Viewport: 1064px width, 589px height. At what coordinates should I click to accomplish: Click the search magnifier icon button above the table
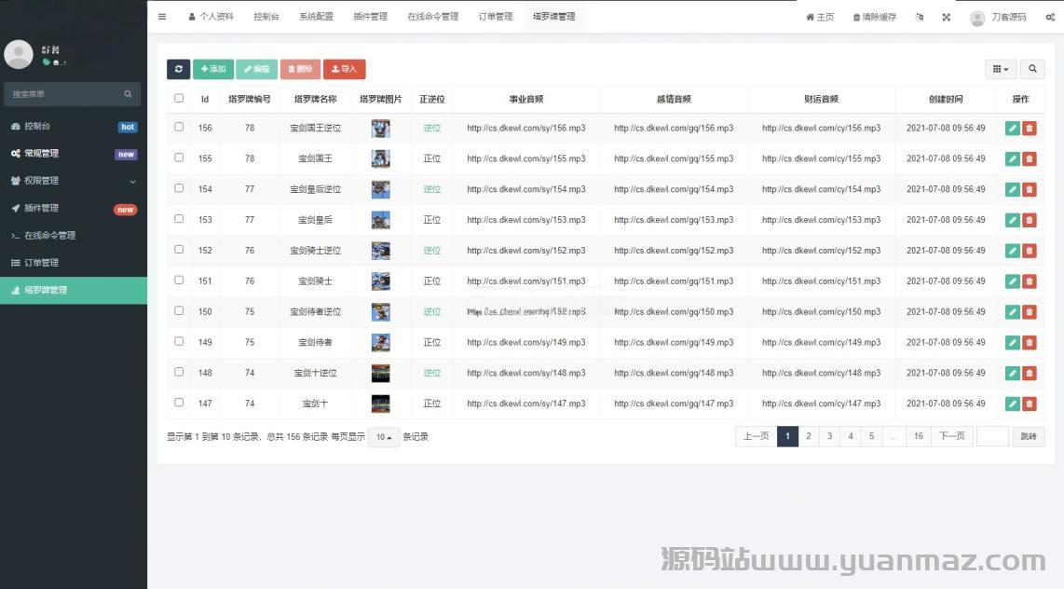[x=1031, y=69]
